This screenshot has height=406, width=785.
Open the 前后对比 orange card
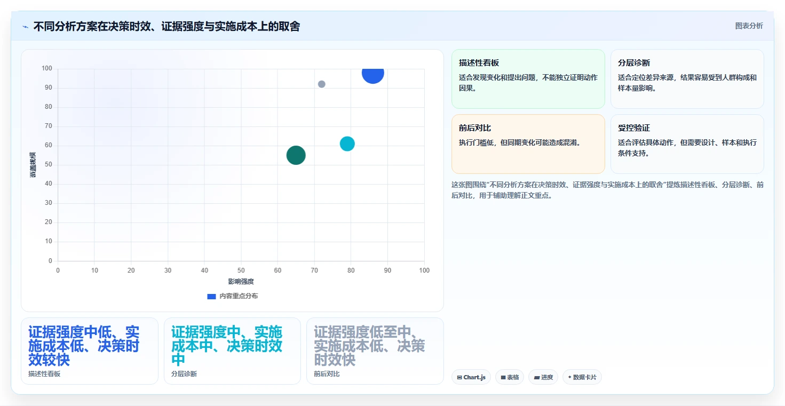pyautogui.click(x=528, y=144)
